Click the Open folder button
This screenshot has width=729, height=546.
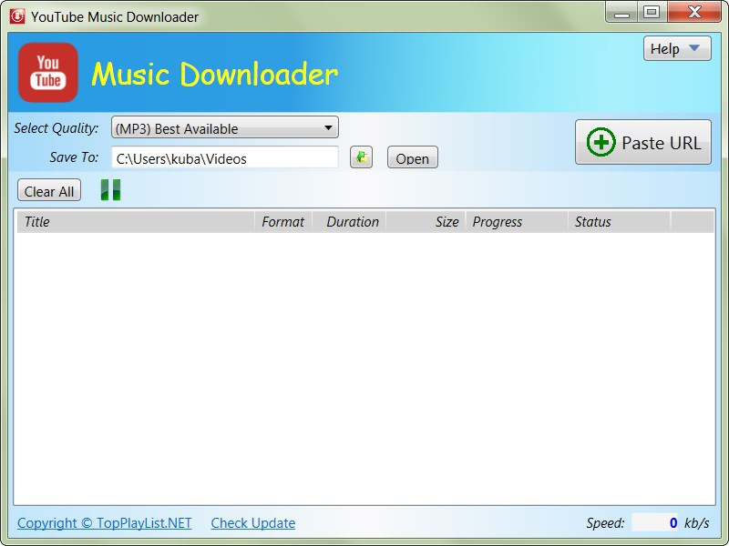click(413, 157)
